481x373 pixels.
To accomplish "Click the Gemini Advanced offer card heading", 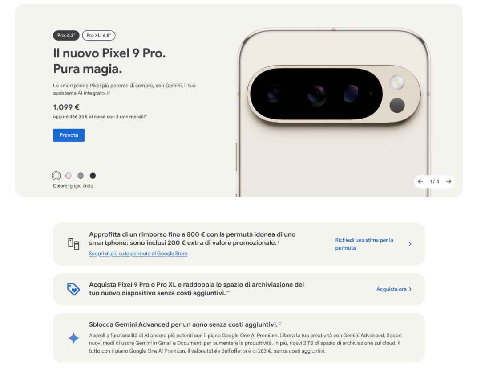I will [183, 324].
